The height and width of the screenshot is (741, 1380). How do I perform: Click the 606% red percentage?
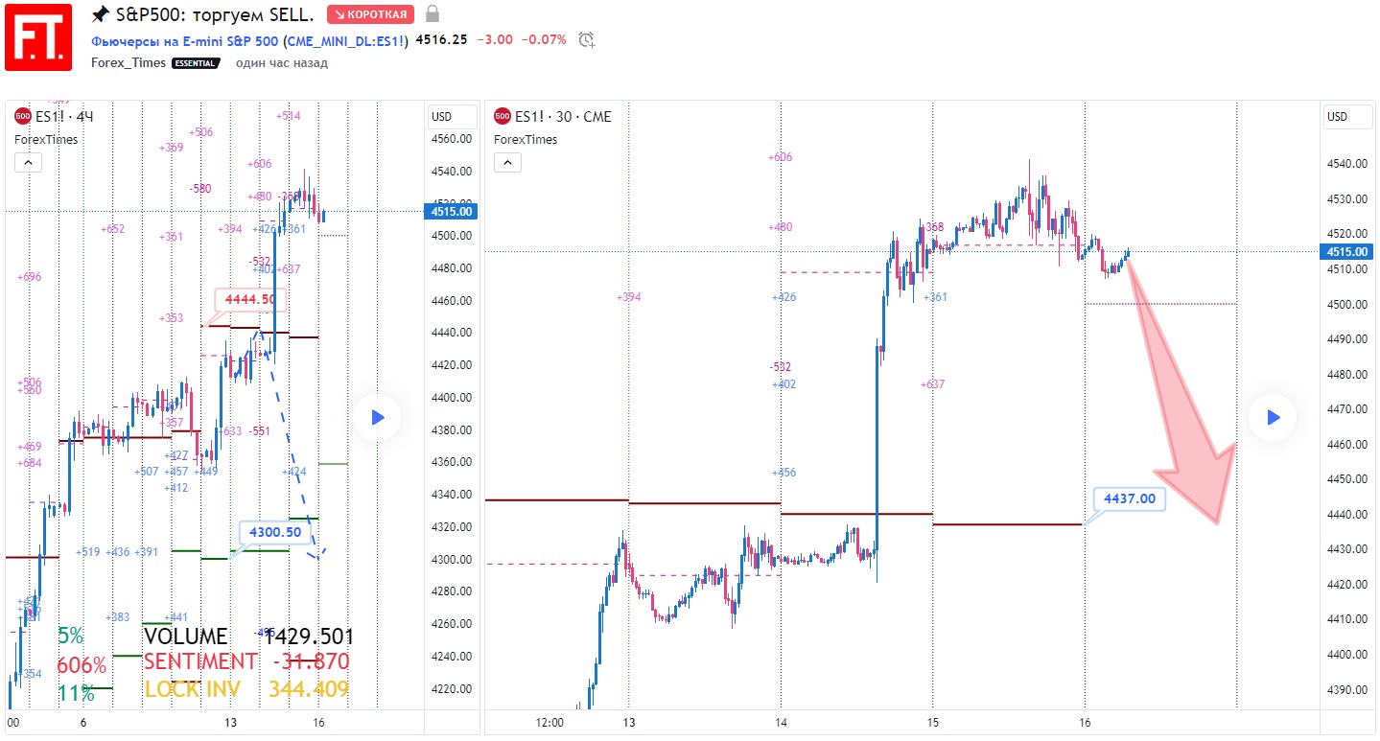pyautogui.click(x=82, y=665)
